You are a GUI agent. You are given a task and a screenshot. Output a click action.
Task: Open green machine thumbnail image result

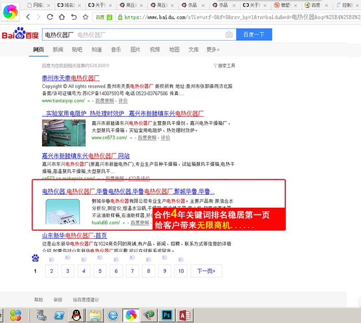point(64,133)
